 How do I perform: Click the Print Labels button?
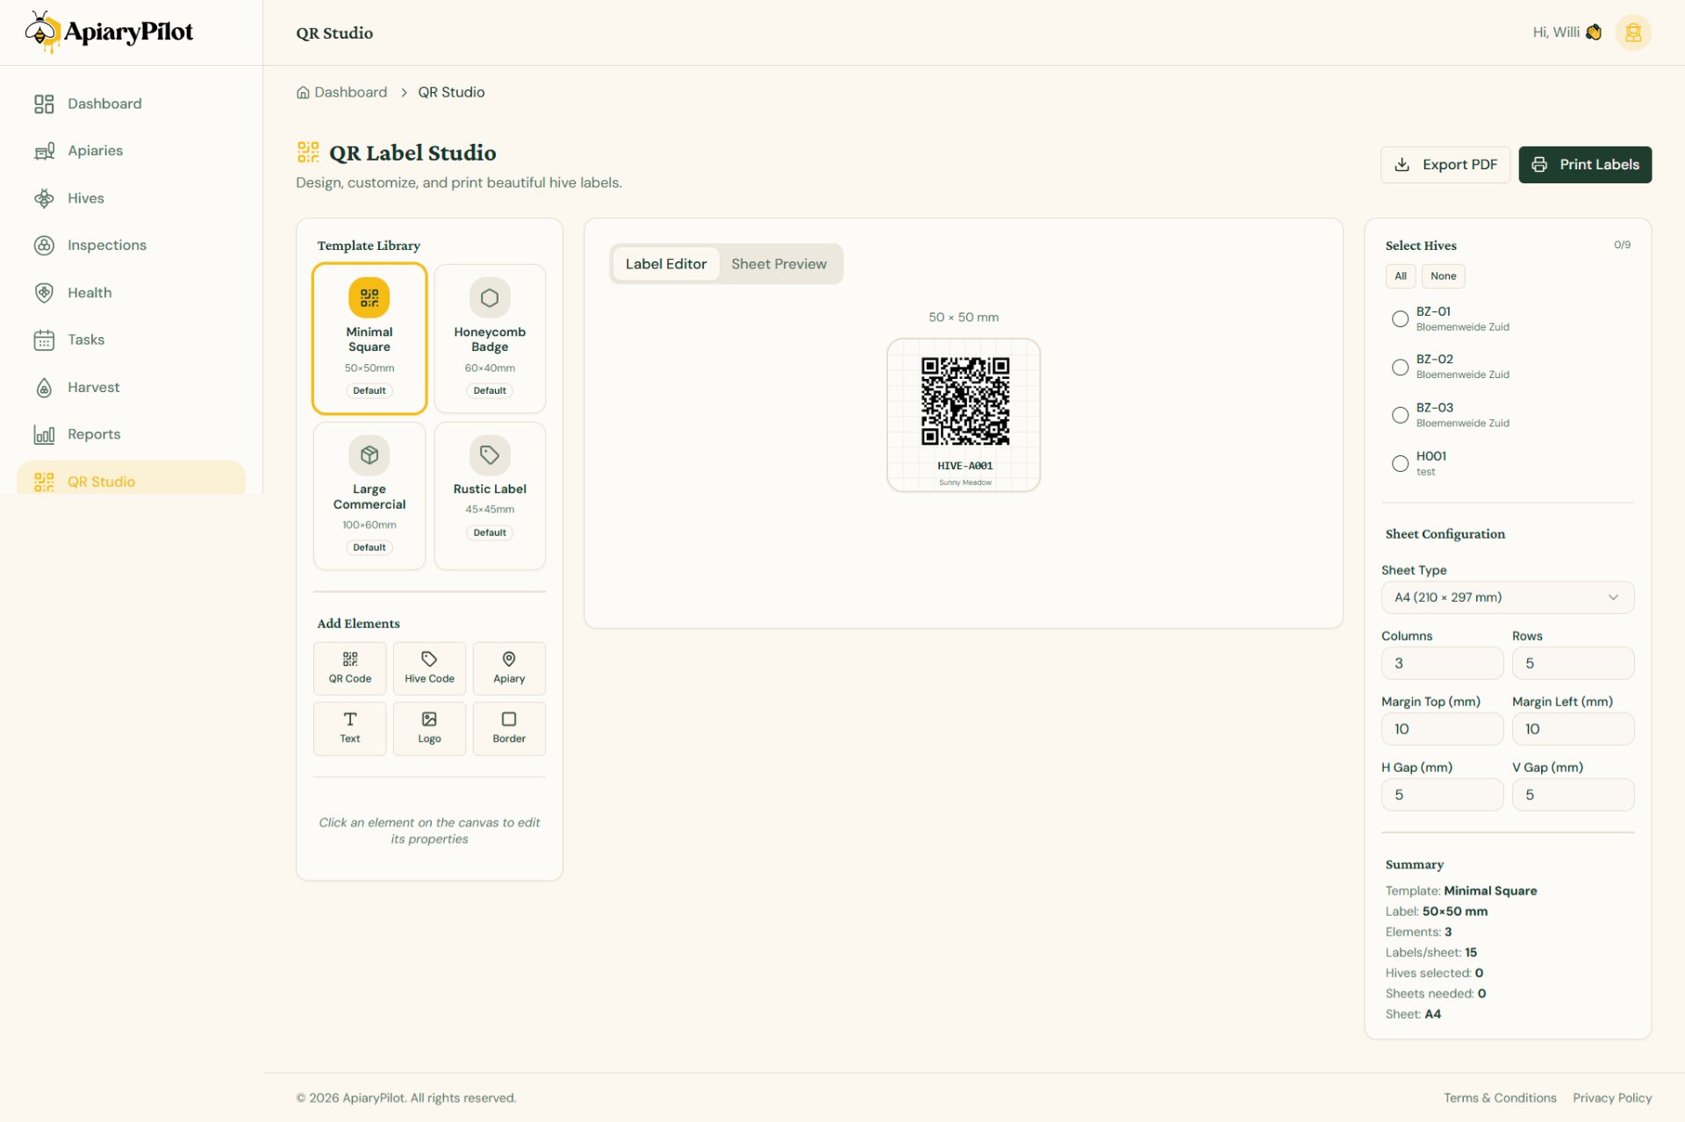[1585, 165]
